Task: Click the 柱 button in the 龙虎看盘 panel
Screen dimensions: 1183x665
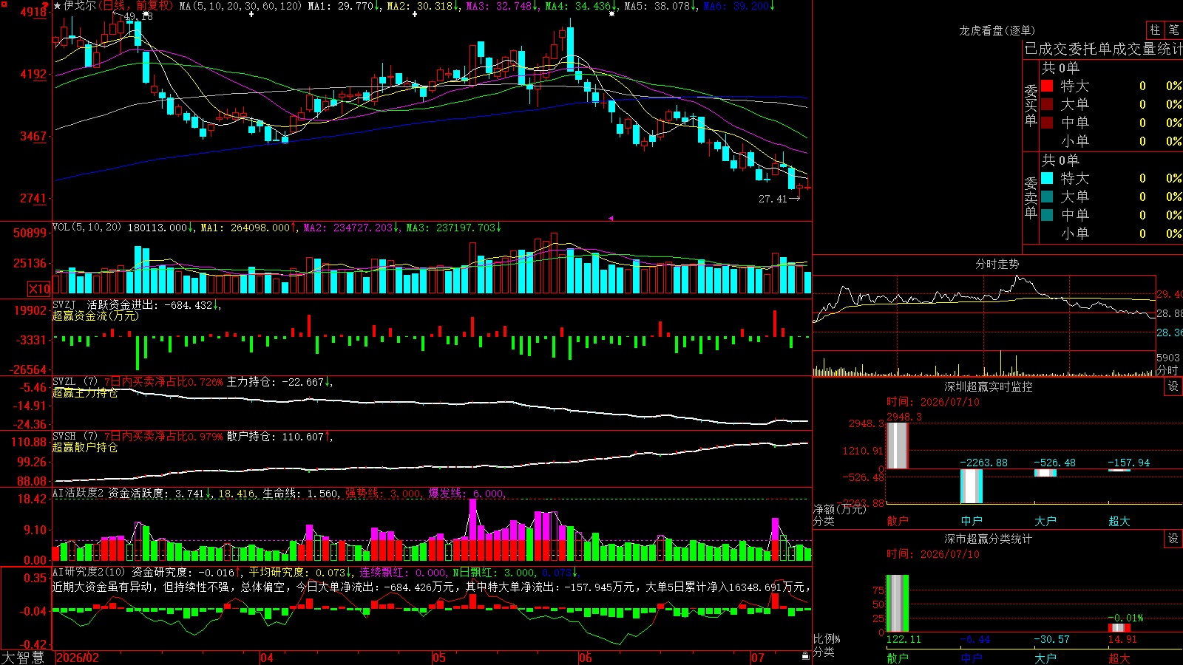Action: (x=1155, y=30)
